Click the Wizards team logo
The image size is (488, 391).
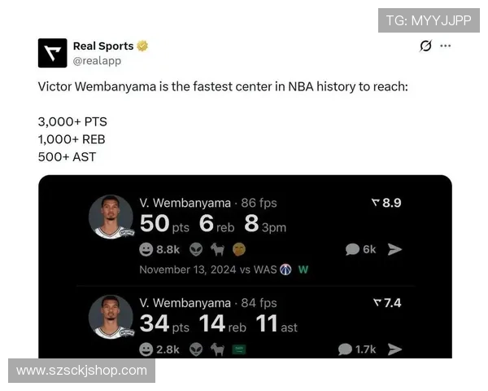pos(285,270)
